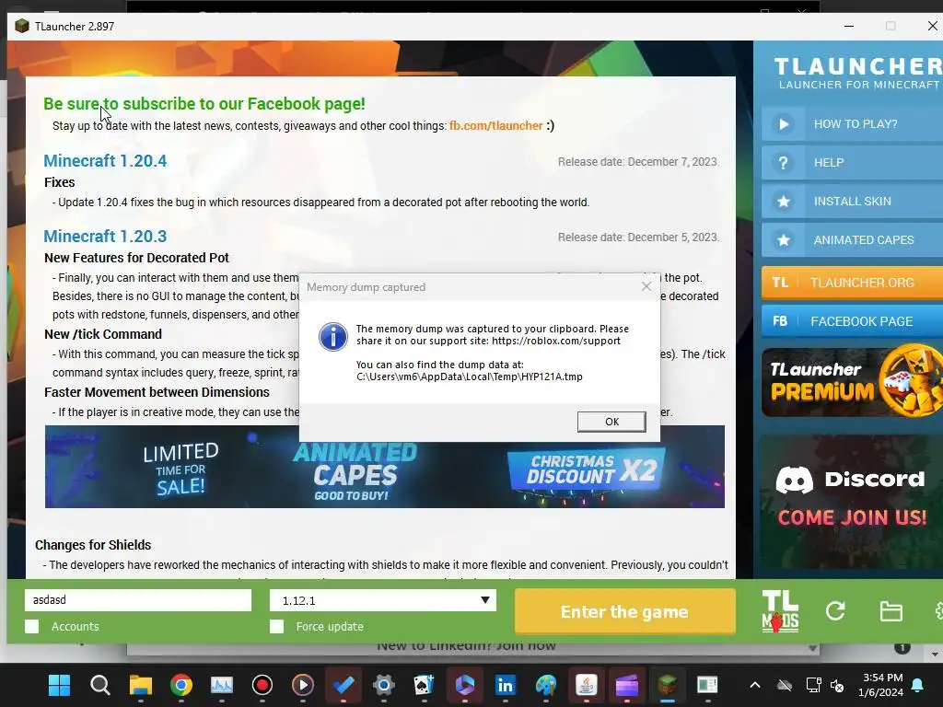Open the Minecraft 1.20.4 heading link
The width and height of the screenshot is (943, 707).
pos(105,160)
